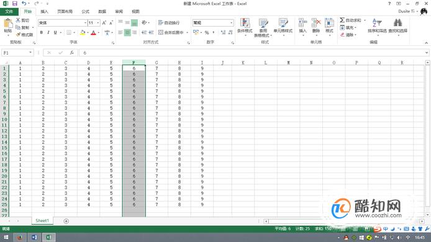431x242 pixels.
Task: Toggle top vertical alignment
Action: click(x=120, y=22)
